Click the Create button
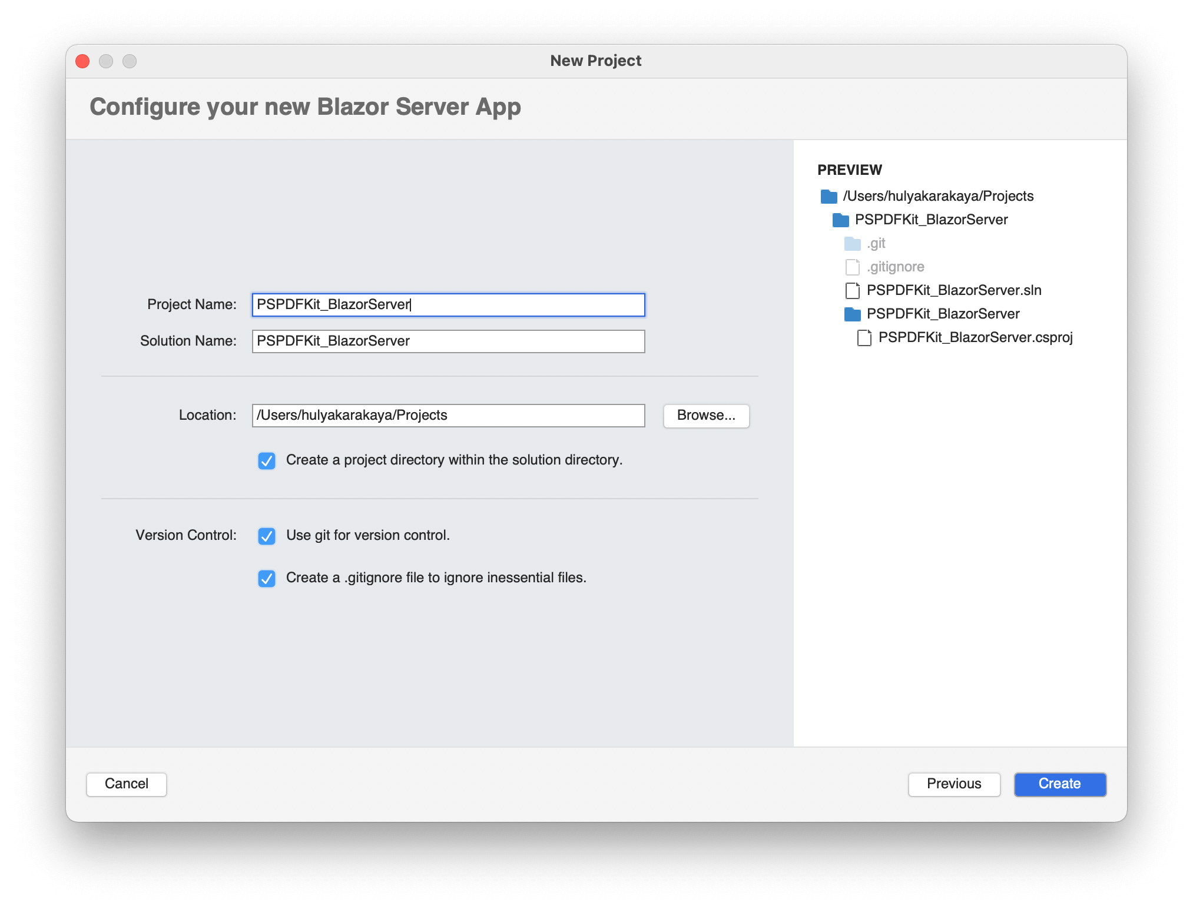The height and width of the screenshot is (909, 1193). [1060, 784]
